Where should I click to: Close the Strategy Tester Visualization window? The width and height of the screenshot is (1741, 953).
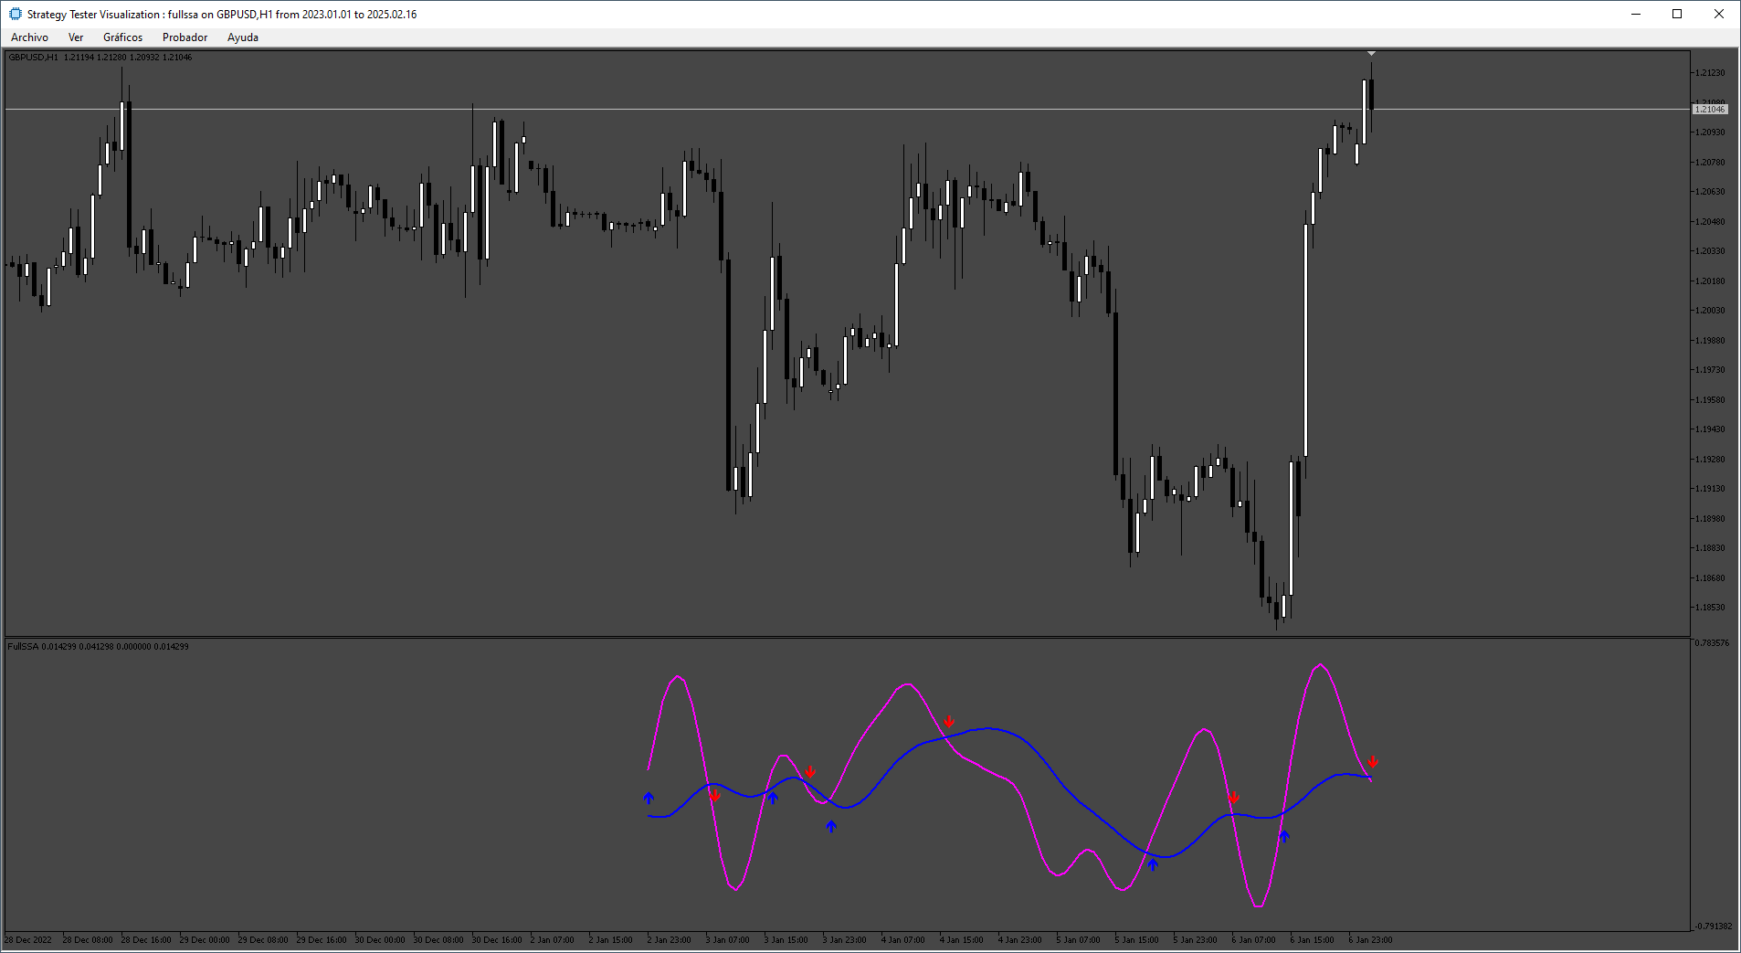[1719, 14]
